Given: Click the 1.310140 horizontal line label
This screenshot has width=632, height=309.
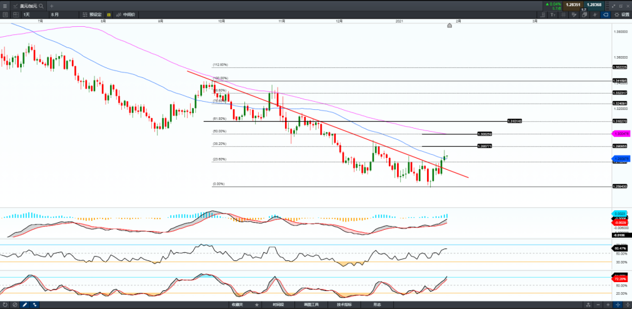Looking at the screenshot, I should (513, 120).
